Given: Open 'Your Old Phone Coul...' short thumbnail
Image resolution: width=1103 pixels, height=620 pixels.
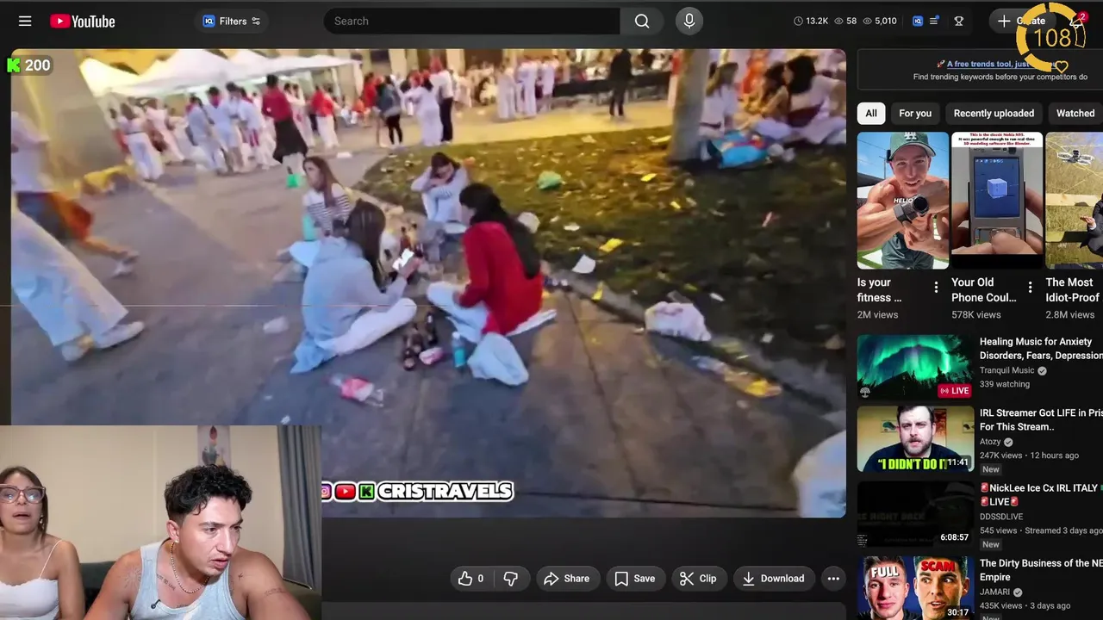Looking at the screenshot, I should click(997, 201).
